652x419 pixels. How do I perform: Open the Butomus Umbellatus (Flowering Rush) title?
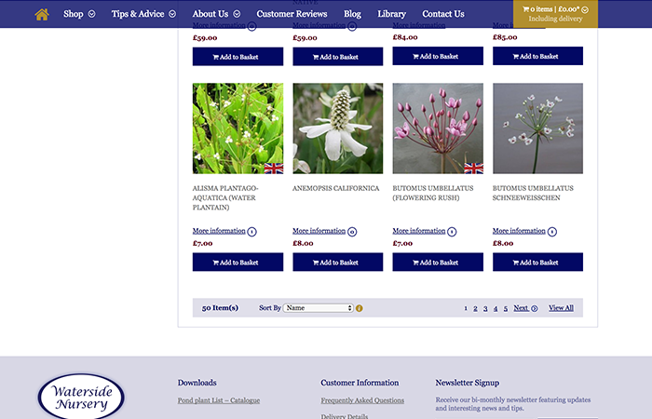click(x=433, y=193)
